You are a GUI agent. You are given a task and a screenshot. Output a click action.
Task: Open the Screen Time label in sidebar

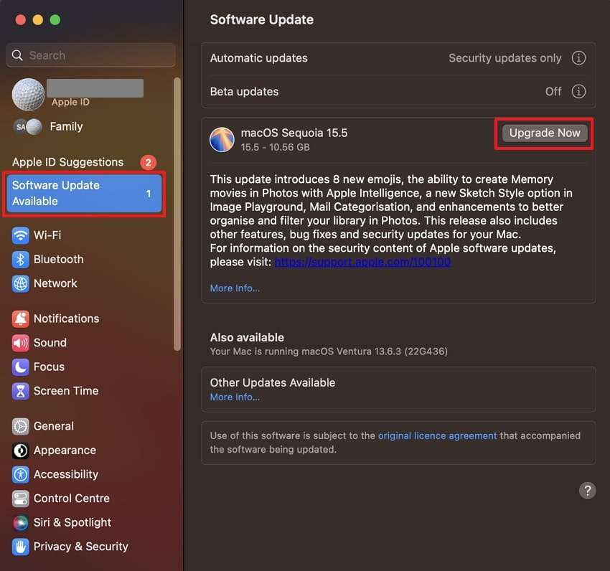click(x=66, y=391)
